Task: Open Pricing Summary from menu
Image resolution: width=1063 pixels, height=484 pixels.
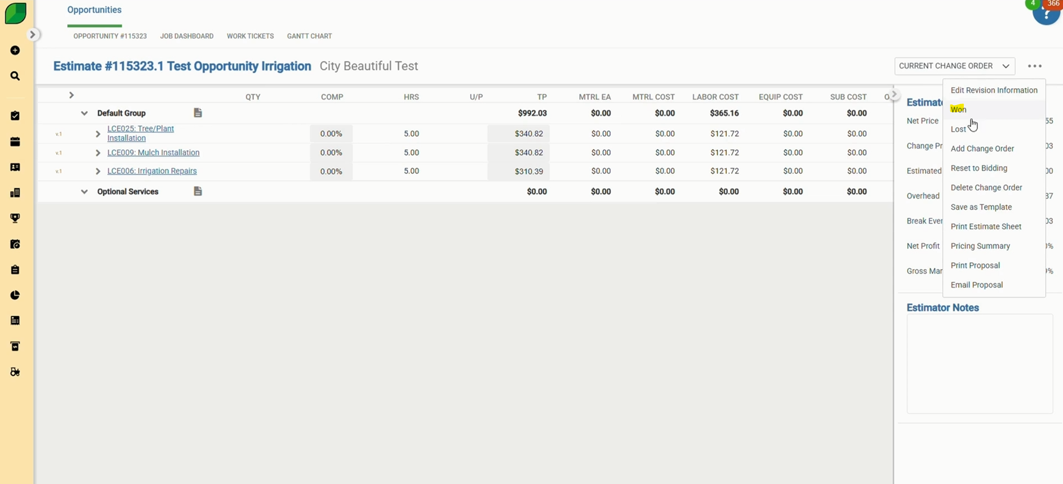Action: tap(994, 246)
